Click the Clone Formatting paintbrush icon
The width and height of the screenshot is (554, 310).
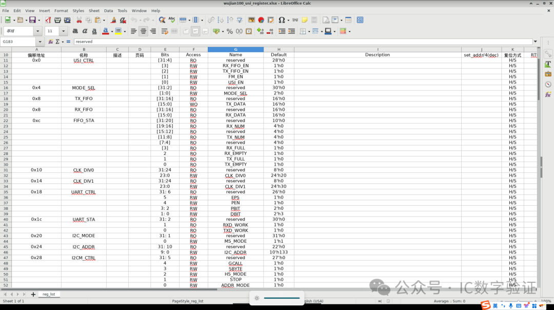coord(113,20)
